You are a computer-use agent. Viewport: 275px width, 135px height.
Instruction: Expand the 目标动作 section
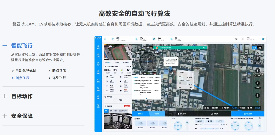pos(22,96)
